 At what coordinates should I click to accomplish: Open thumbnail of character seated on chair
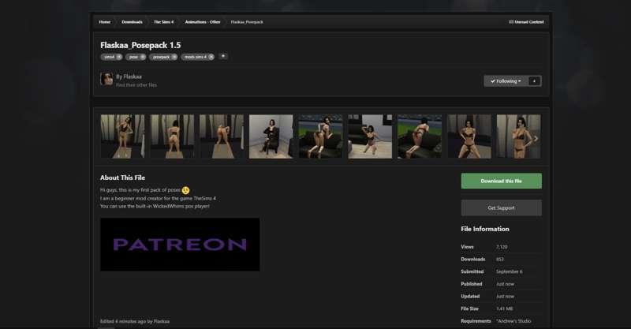(x=271, y=136)
